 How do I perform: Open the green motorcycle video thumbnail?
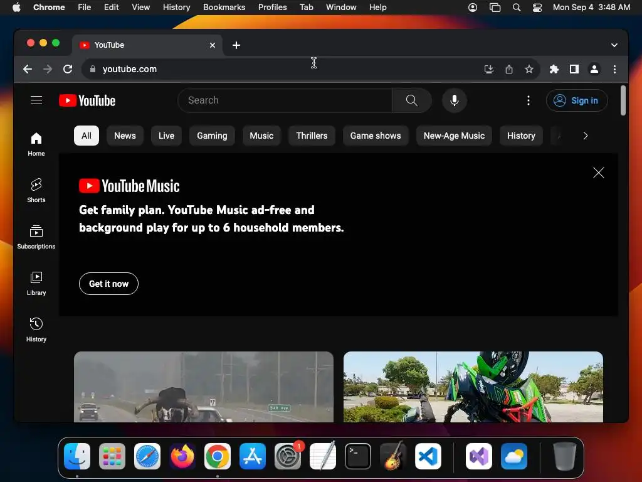473,387
